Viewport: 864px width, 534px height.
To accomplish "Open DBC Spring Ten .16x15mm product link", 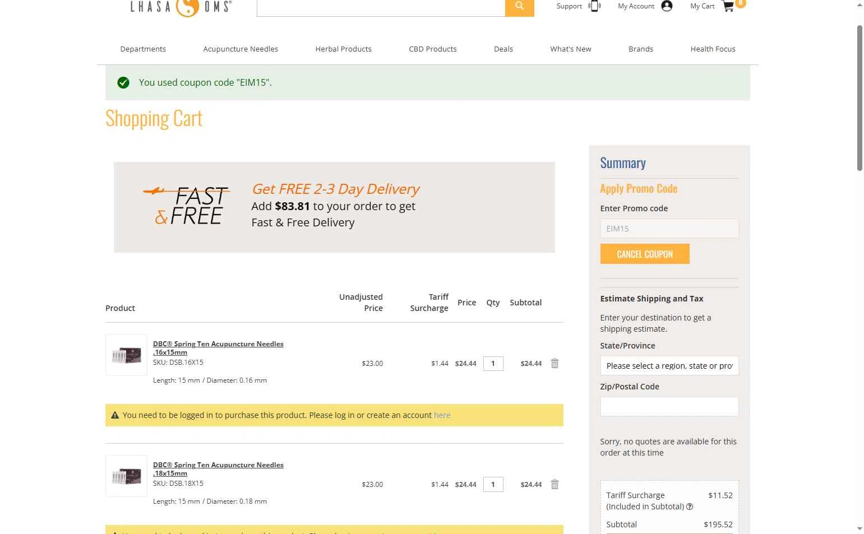I will point(218,348).
